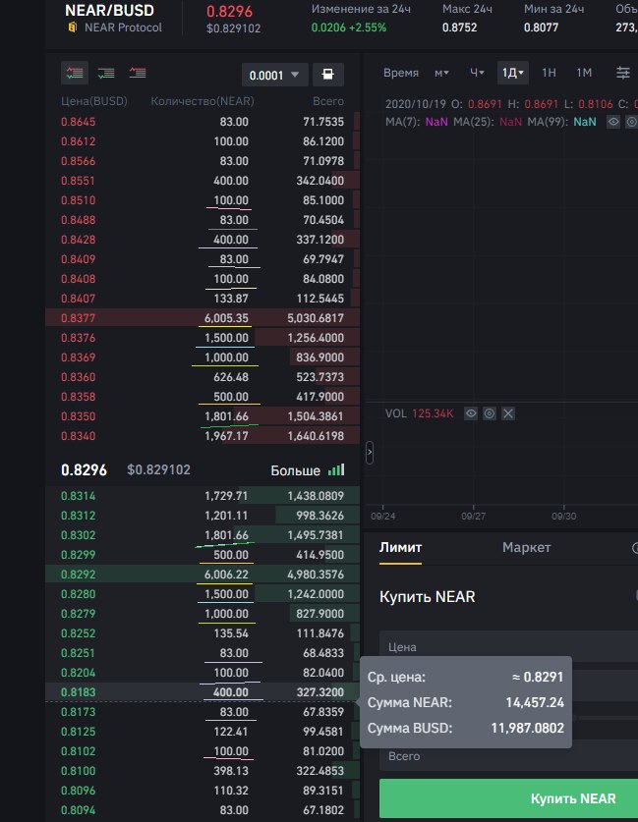638x822 pixels.
Task: Click the VOL 125.34K label
Action: click(x=419, y=413)
